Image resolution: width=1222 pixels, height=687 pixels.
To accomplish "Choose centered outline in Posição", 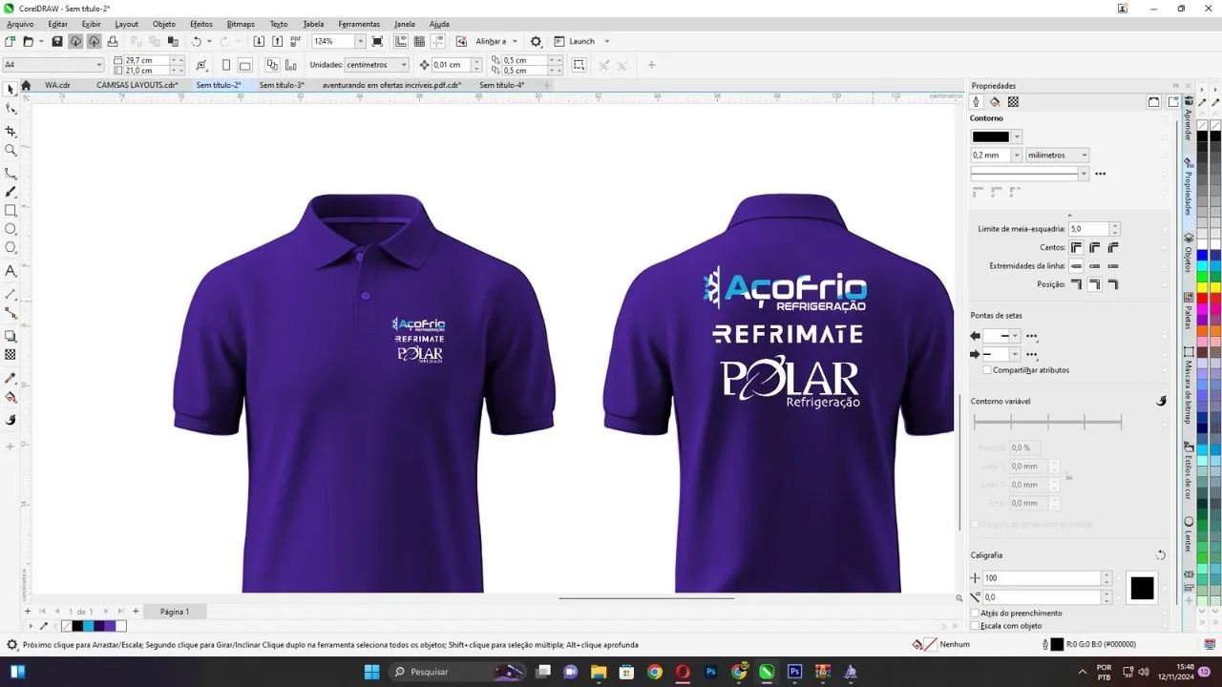I will pyautogui.click(x=1094, y=285).
